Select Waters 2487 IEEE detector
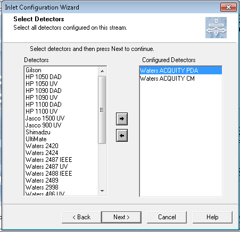This screenshot has height=232, width=240. (61, 160)
